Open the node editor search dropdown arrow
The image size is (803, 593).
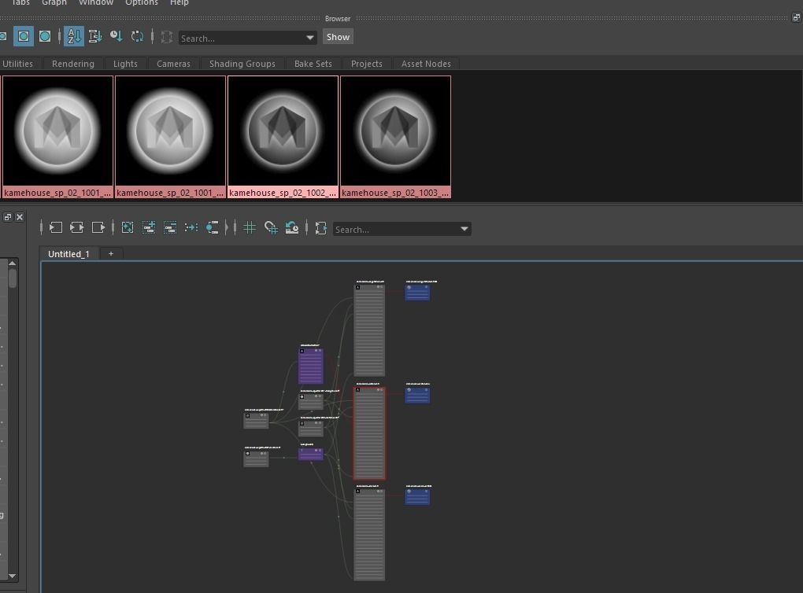[x=464, y=229]
